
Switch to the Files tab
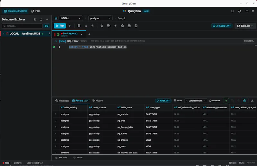click(36, 11)
